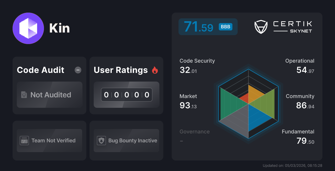Click the fire icon next to User Ratings
335x171 pixels.
[155, 70]
